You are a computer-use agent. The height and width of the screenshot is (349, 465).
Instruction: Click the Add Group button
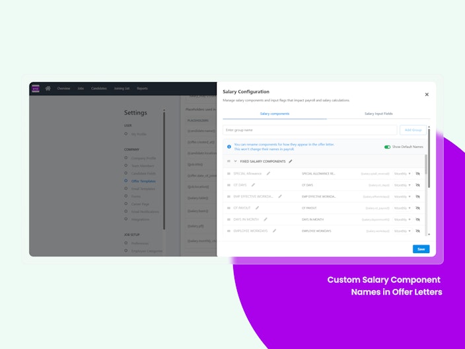pos(413,130)
